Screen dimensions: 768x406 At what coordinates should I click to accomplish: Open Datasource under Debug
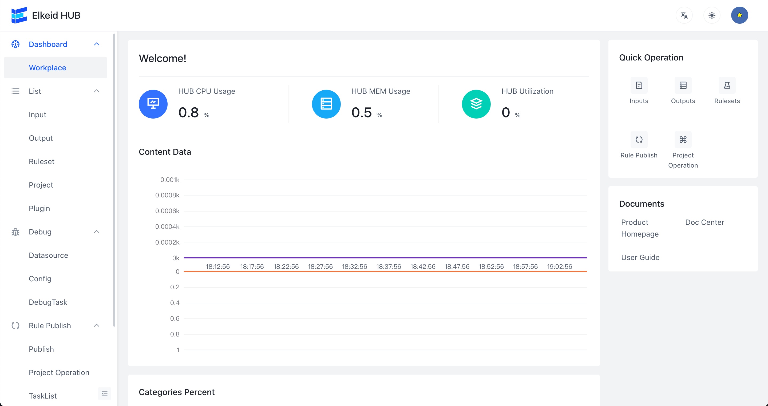point(48,255)
